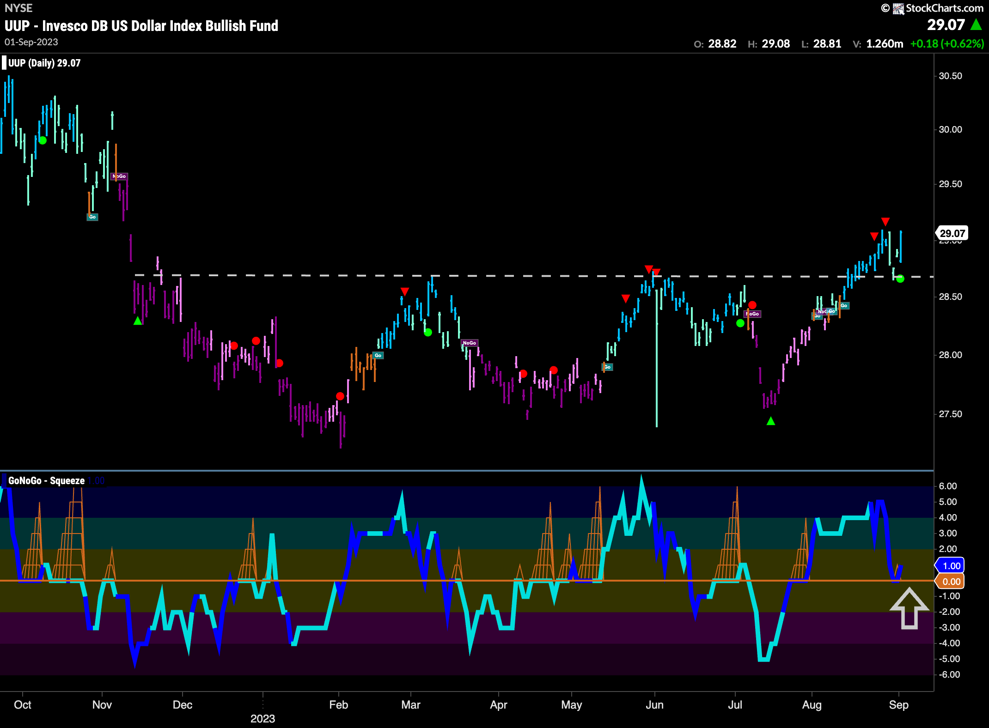This screenshot has height=728, width=989.
Task: Click the Dec label on time axis
Action: pyautogui.click(x=183, y=704)
